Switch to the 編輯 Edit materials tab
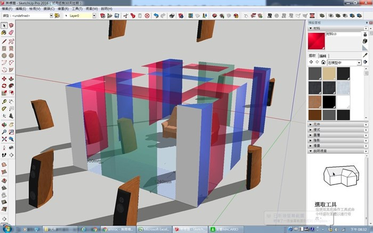Image resolution: width=373 pixels, height=233 pixels. coord(323,55)
